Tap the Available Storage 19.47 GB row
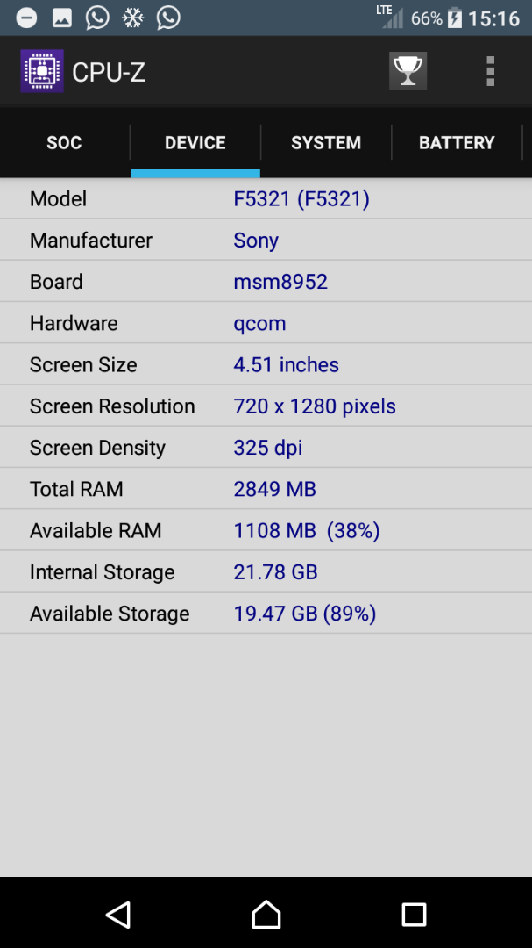532x948 pixels. (266, 613)
